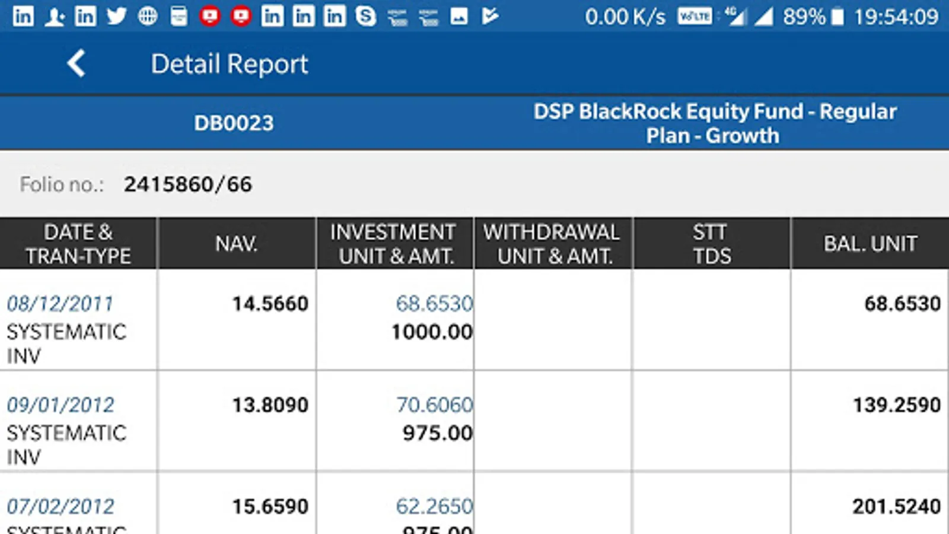
Task: Select the balance unit 68.6530 in BAL. UNIT column
Action: tap(902, 304)
